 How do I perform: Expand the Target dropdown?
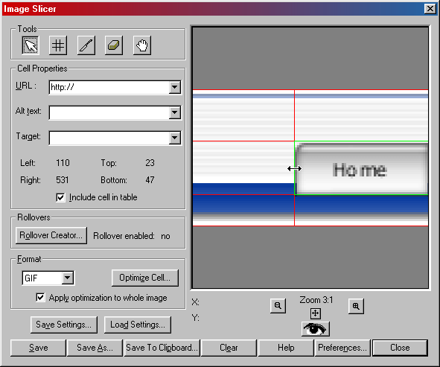pyautogui.click(x=174, y=138)
